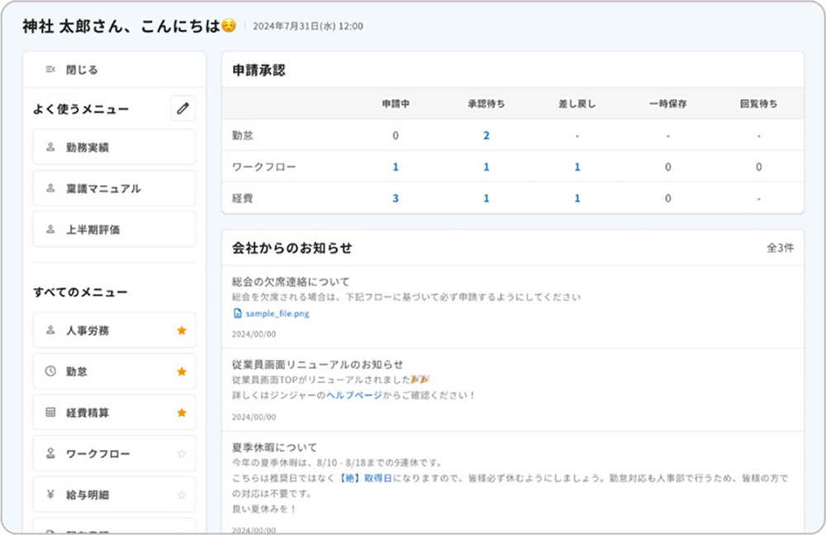Remove the favorite star from 経費精算

182,413
